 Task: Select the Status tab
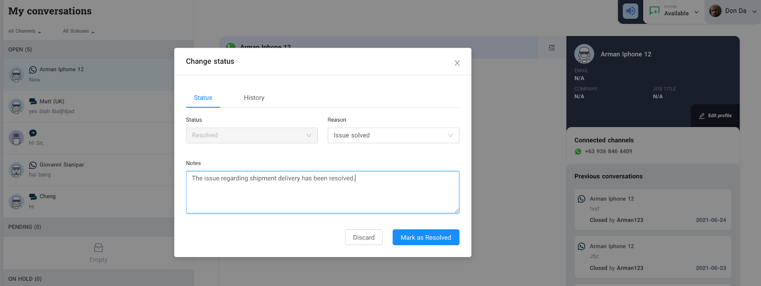[x=203, y=98]
